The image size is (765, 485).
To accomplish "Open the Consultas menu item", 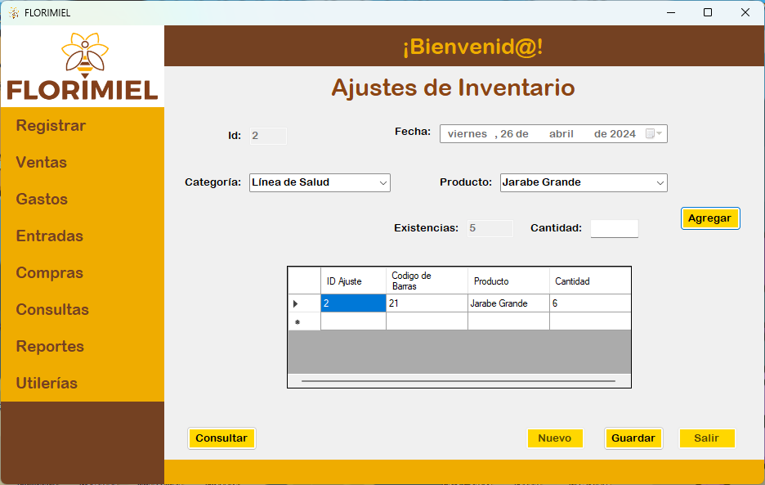I will click(52, 310).
